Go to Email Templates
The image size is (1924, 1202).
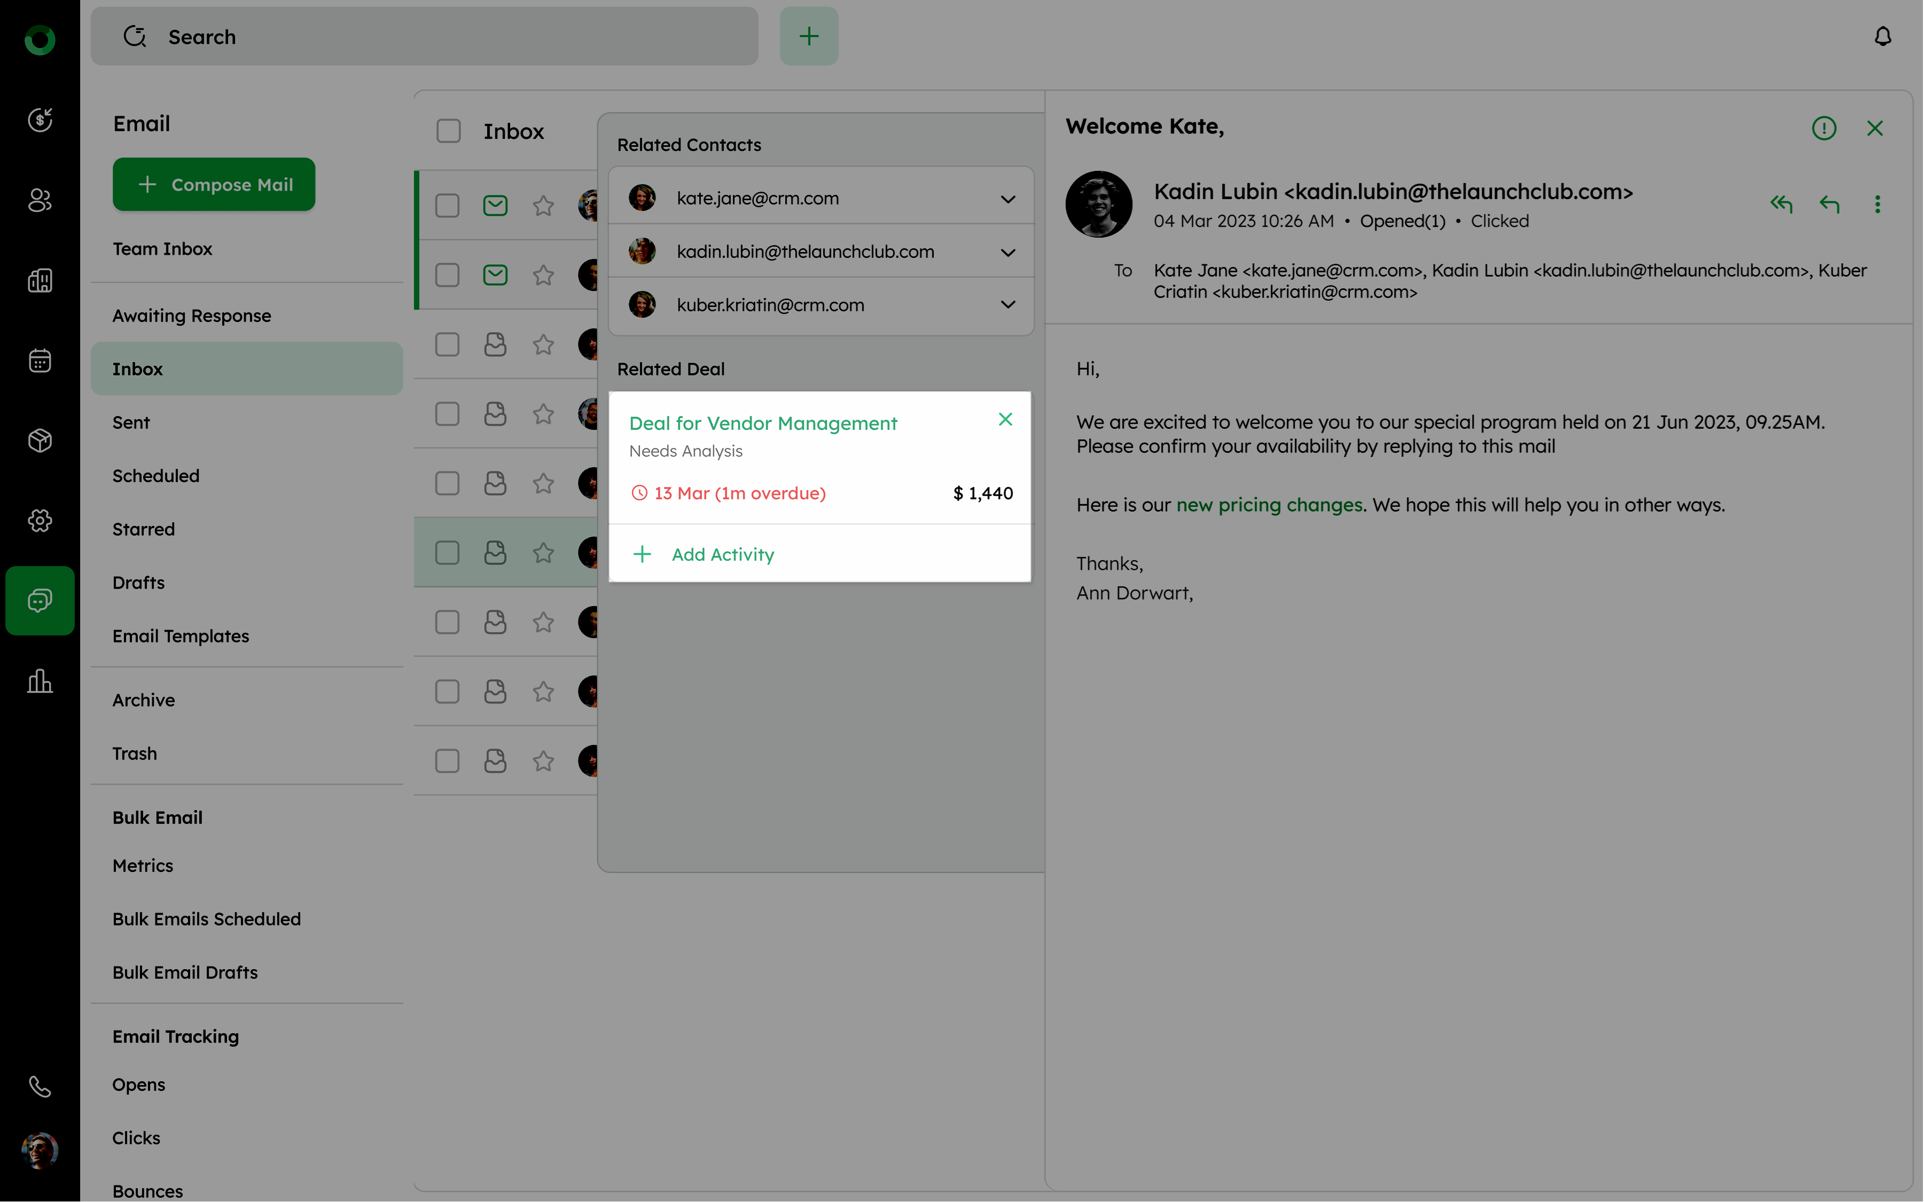coord(181,636)
